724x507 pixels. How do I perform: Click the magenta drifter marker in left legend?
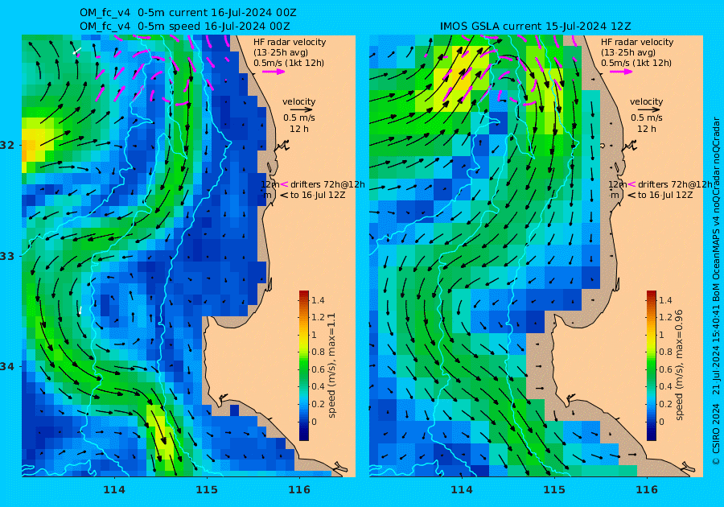click(x=285, y=184)
